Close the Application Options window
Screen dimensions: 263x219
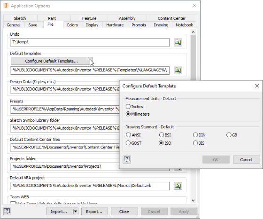pos(194,6)
